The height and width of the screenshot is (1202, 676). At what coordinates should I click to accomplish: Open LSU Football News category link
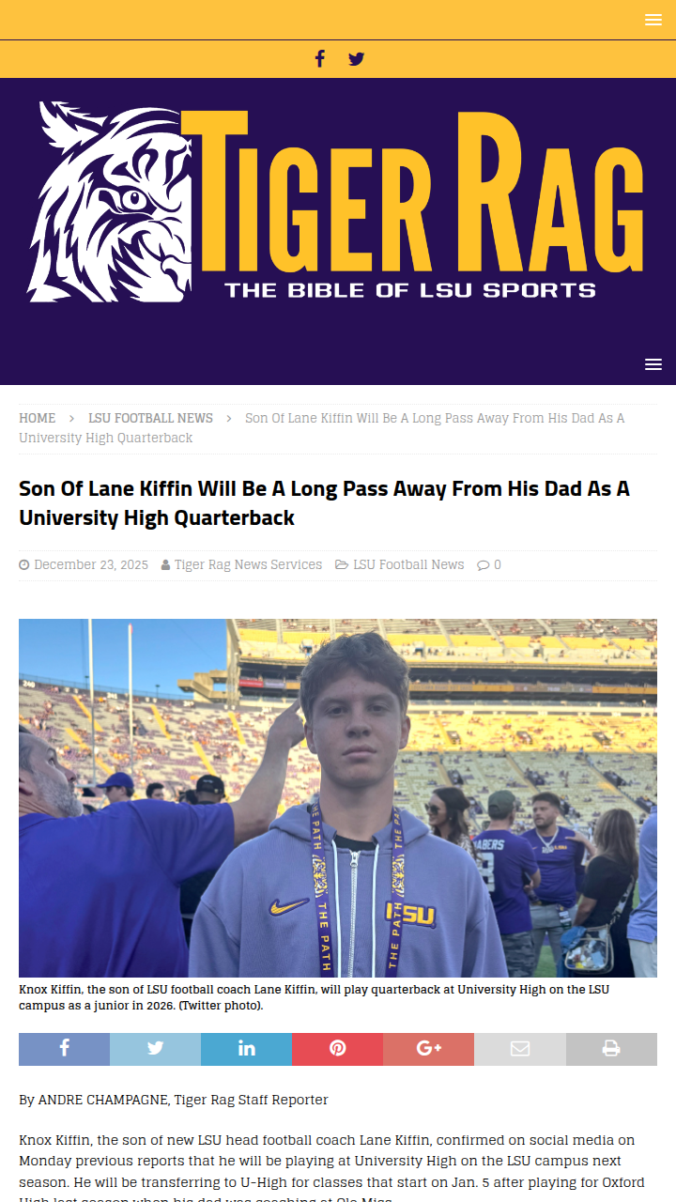[408, 564]
